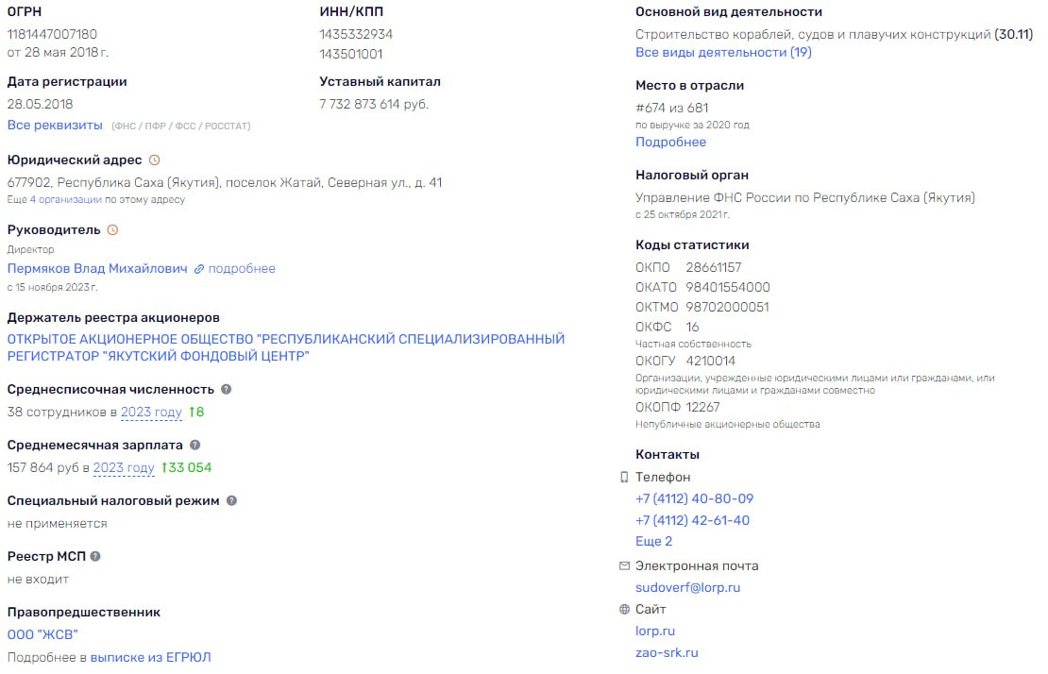Open Якутский фондовый центр registrar link
This screenshot has width=1048, height=674.
285,347
